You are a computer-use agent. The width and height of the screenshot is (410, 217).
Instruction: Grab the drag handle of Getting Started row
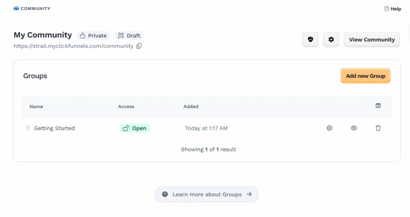pyautogui.click(x=28, y=128)
